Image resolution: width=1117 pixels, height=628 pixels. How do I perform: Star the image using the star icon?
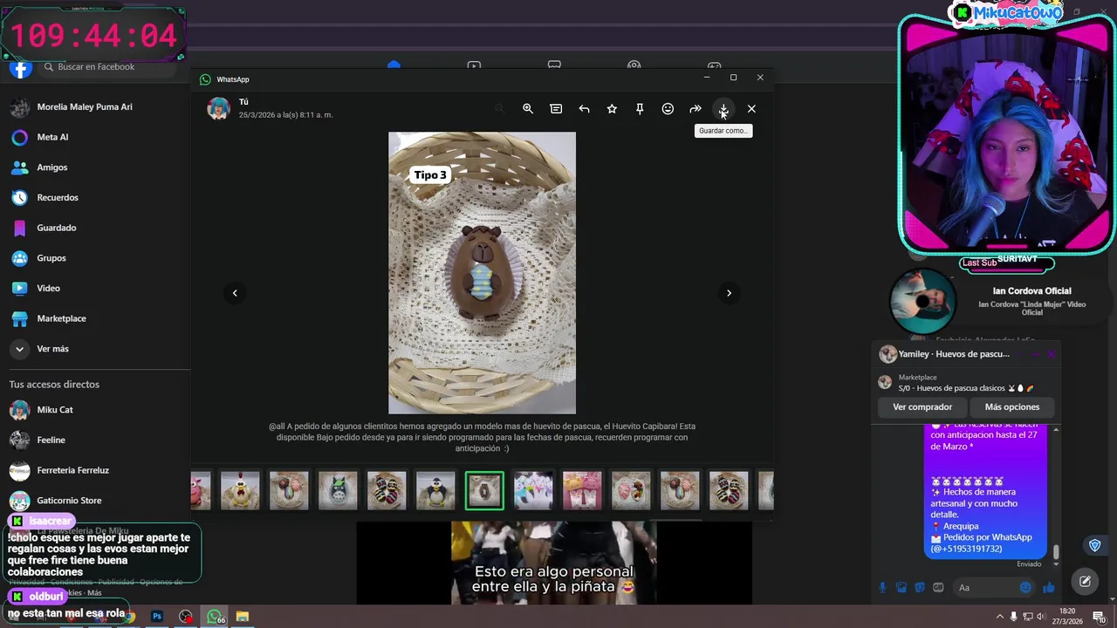[x=612, y=109]
